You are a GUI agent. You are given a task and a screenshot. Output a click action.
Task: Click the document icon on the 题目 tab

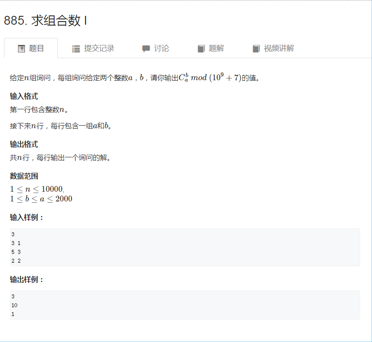[21, 48]
